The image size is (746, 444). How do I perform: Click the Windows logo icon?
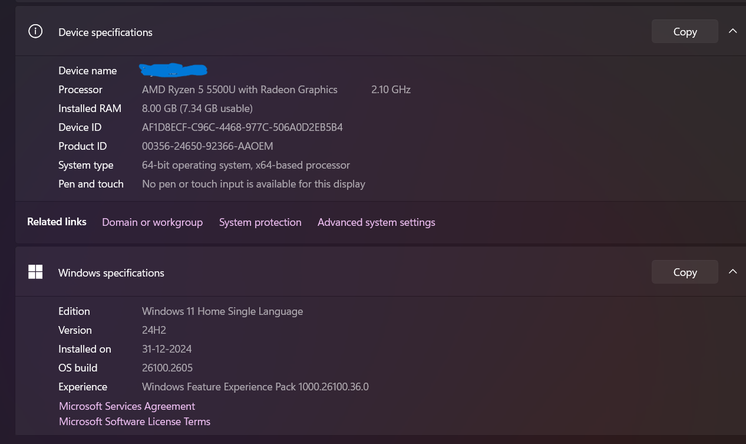pos(35,272)
